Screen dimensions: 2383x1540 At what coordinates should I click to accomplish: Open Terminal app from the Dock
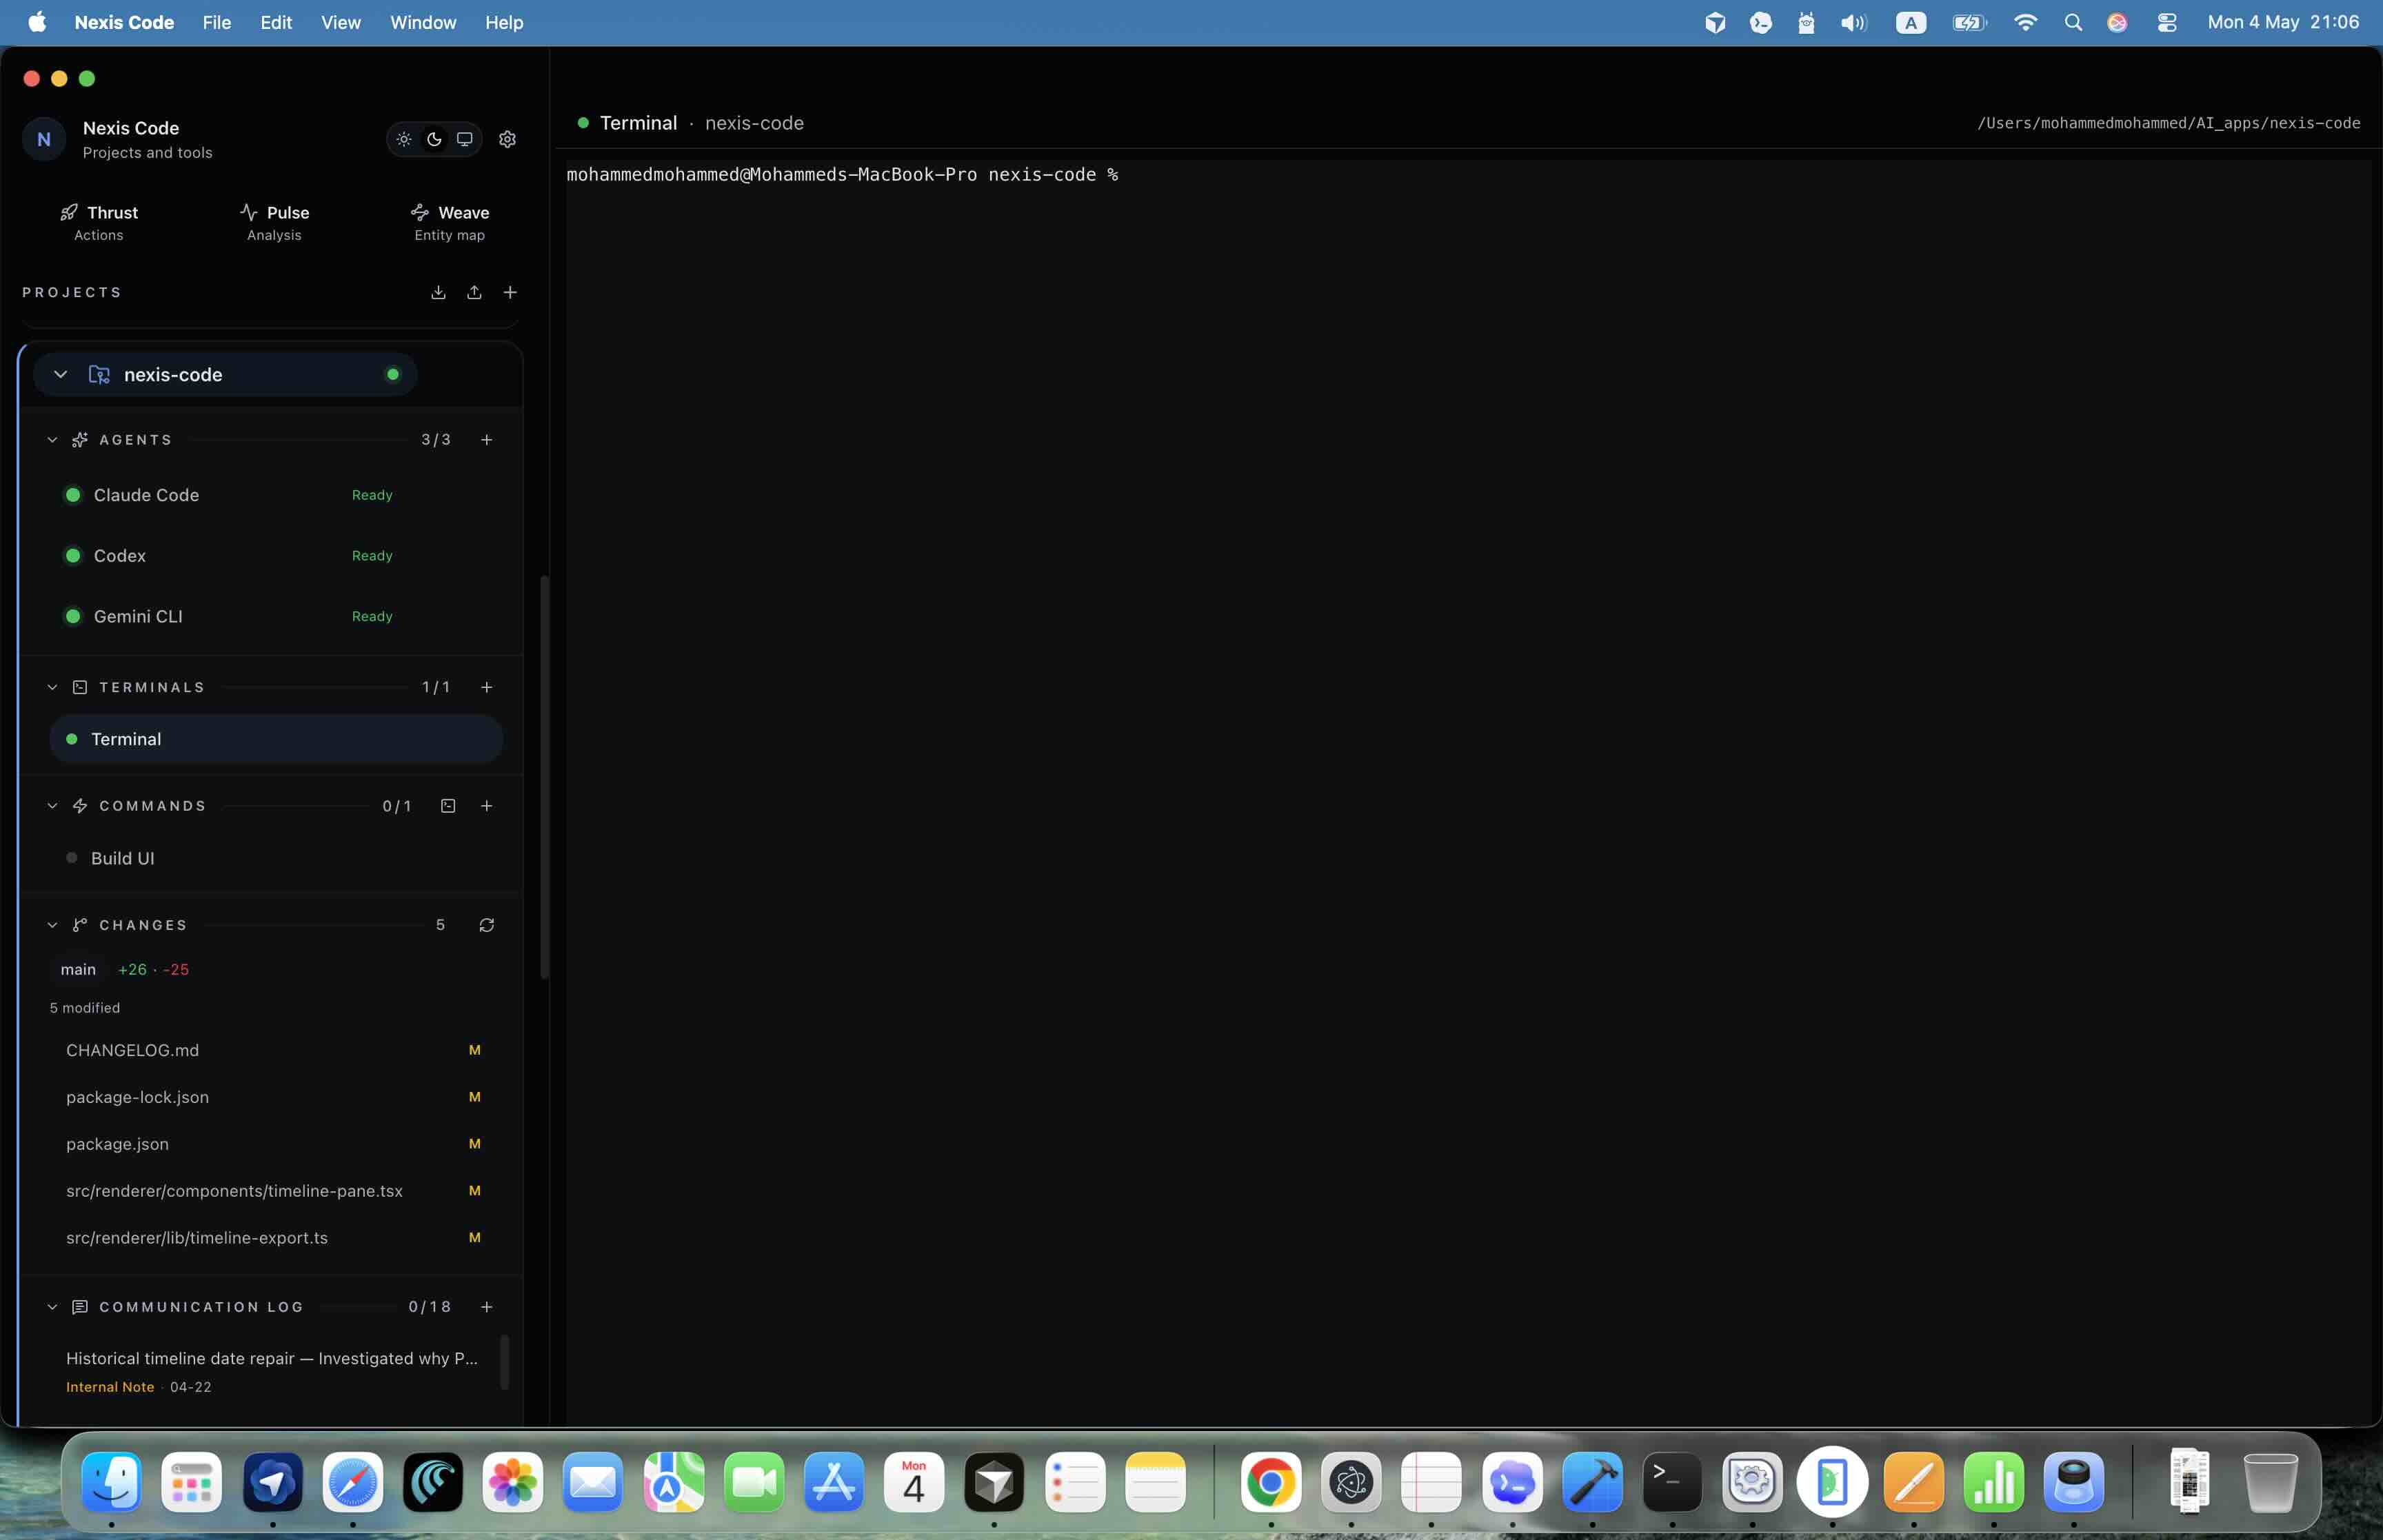[x=1672, y=1482]
